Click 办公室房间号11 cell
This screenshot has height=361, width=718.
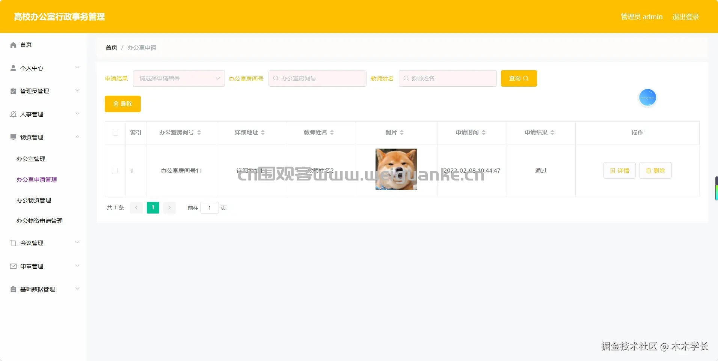point(181,171)
